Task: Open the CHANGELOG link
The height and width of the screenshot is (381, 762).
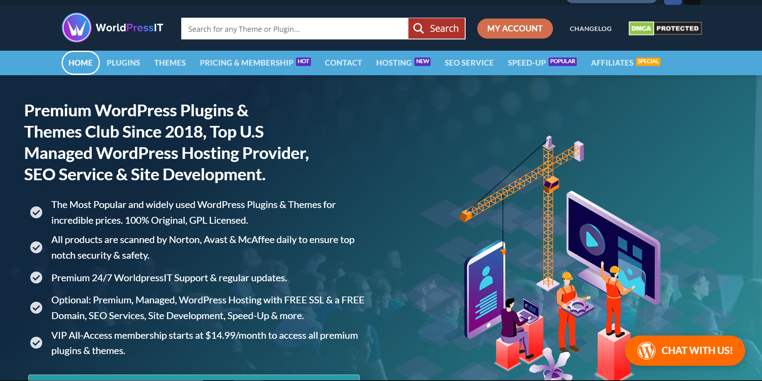Action: tap(590, 28)
